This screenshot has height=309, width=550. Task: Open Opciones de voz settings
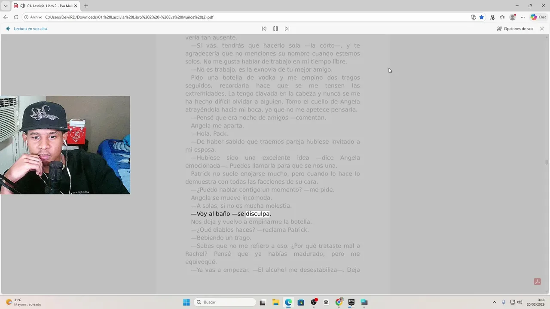click(515, 29)
